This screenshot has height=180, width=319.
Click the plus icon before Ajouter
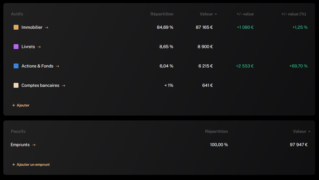pyautogui.click(x=14, y=105)
